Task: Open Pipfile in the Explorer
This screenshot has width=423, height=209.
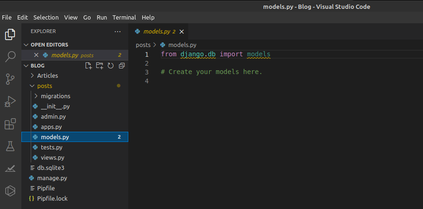Action: [x=46, y=188]
